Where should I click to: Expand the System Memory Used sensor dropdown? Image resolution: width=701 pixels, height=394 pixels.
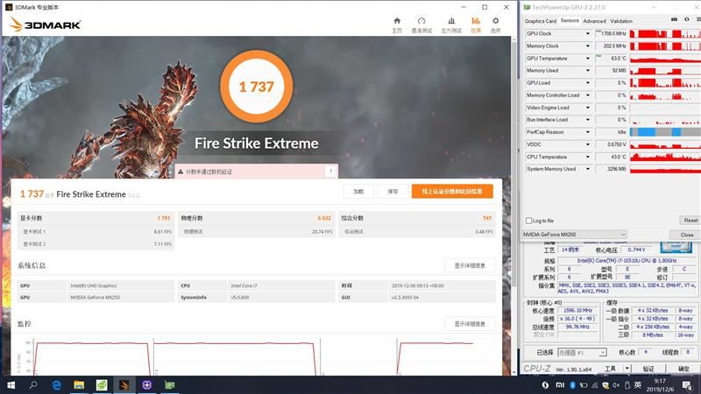point(588,169)
